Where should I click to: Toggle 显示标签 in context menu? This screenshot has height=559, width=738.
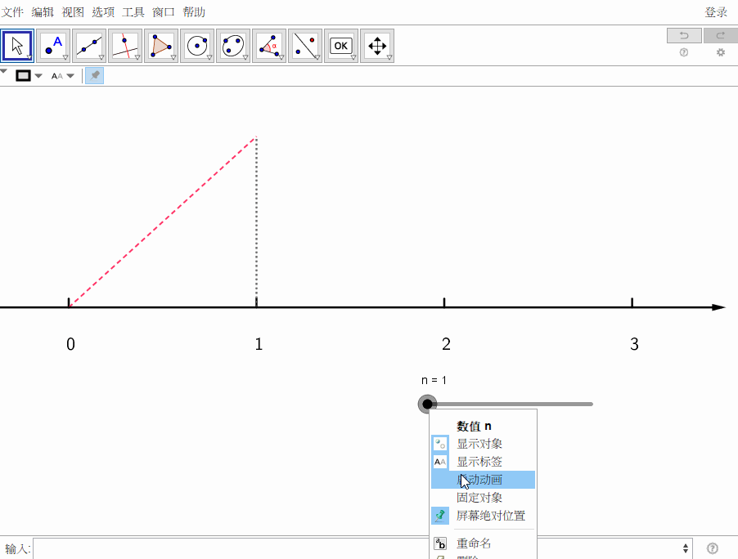tap(483, 462)
